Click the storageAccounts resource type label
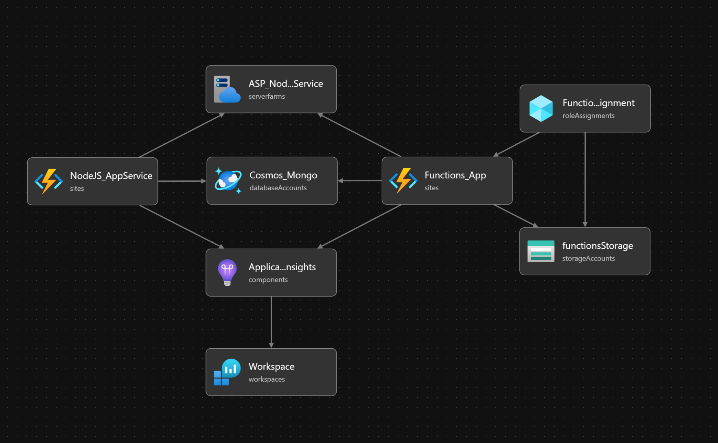This screenshot has width=718, height=443. pyautogui.click(x=588, y=258)
